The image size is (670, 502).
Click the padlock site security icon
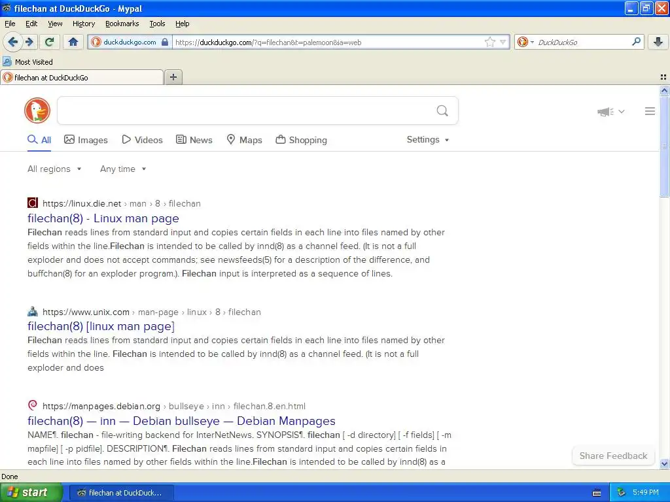165,42
